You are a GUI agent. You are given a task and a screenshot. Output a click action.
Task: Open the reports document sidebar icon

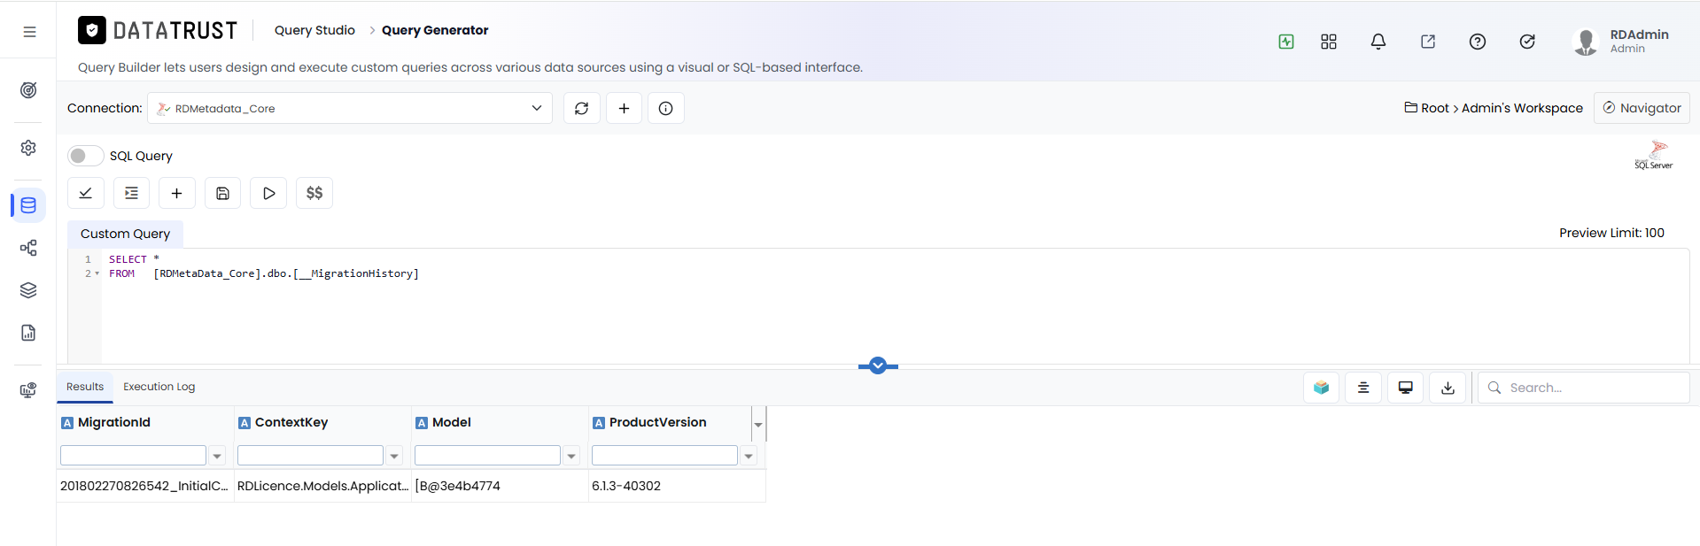click(x=28, y=333)
